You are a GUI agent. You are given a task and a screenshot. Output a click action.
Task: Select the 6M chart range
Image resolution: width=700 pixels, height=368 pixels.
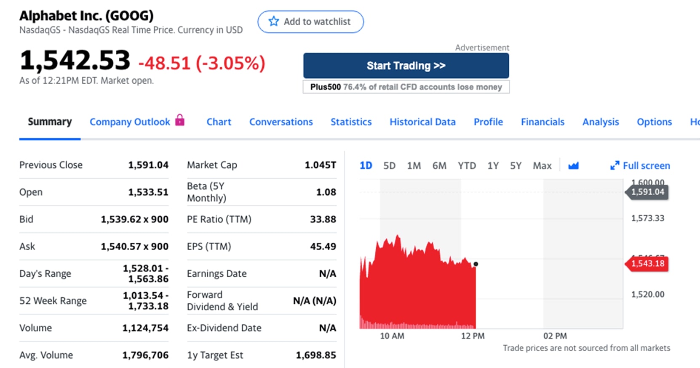439,166
